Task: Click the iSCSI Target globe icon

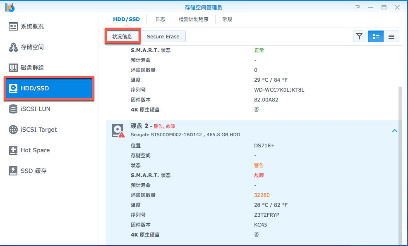Action: (13, 130)
